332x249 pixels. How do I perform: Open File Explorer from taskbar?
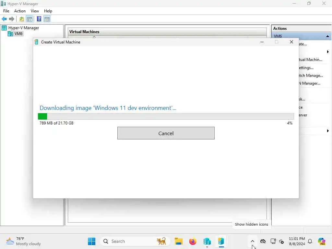click(179, 241)
